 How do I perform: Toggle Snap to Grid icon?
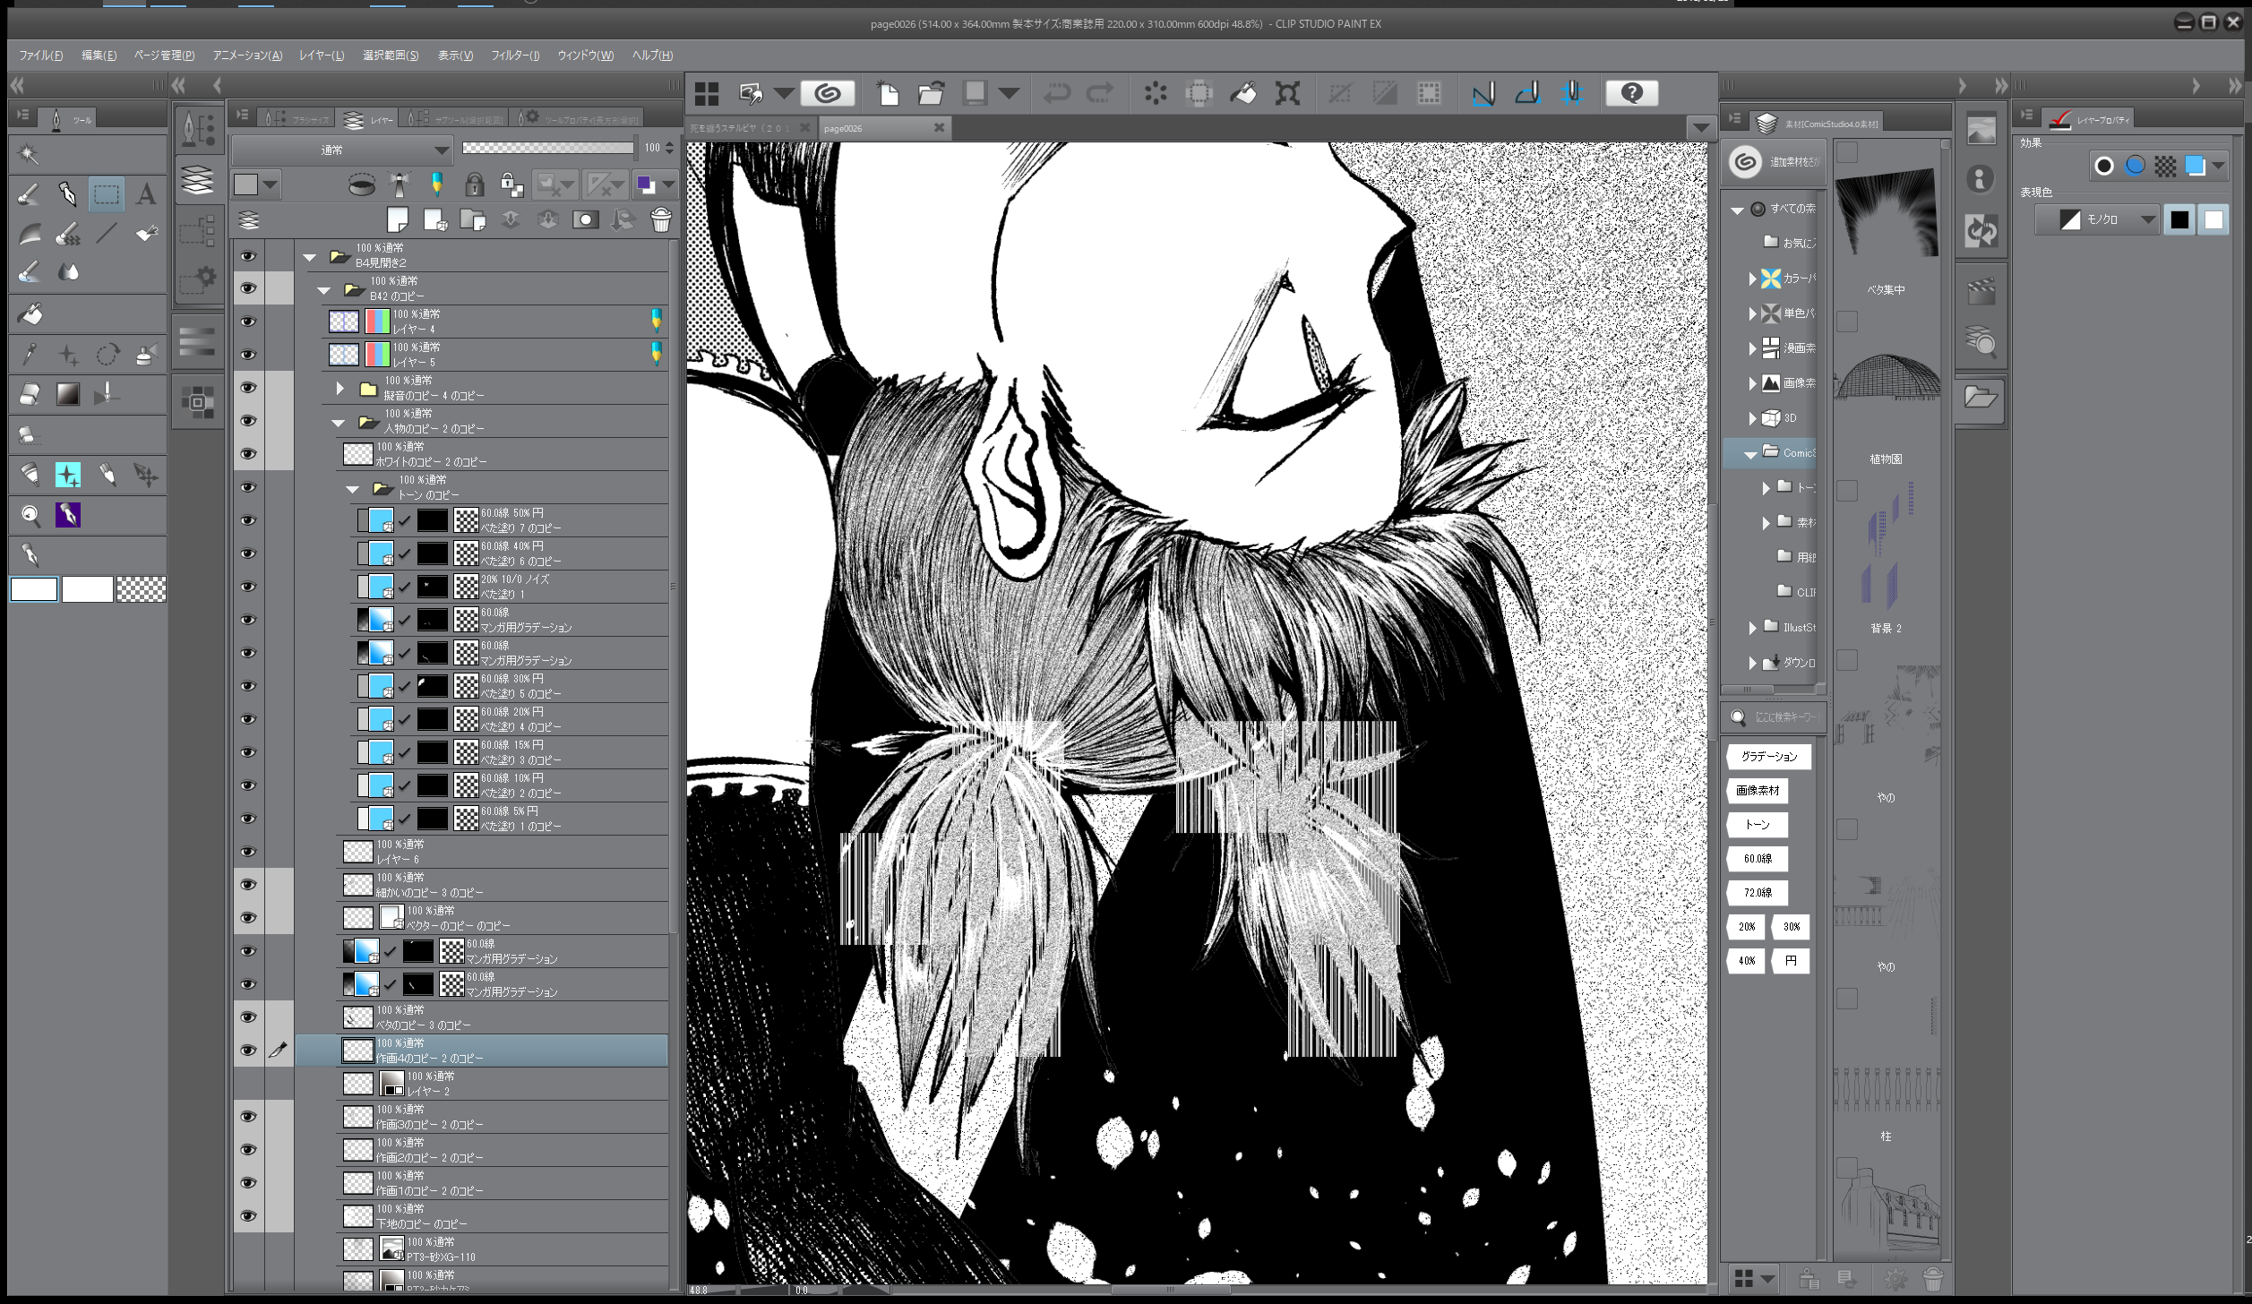[1571, 93]
